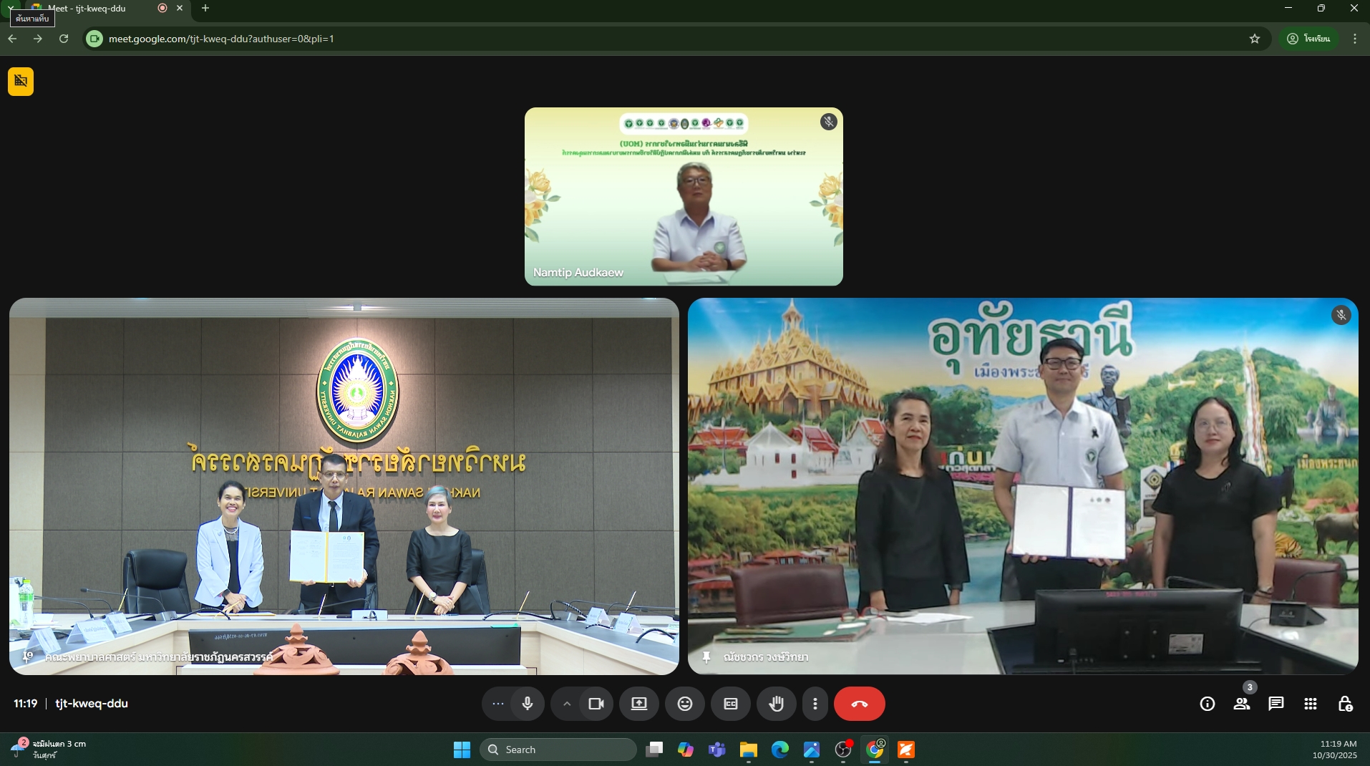This screenshot has width=1370, height=766.
Task: Open the activities grid icon
Action: 1311,704
